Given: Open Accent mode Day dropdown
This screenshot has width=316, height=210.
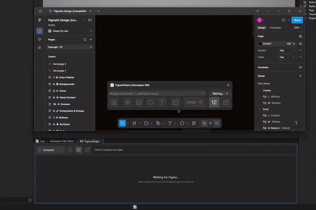Looking at the screenshot, I should tap(287, 50).
